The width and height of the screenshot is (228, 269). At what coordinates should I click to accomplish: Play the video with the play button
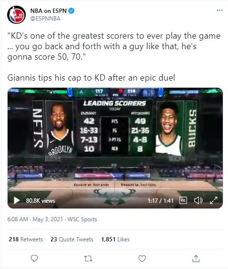point(17,200)
